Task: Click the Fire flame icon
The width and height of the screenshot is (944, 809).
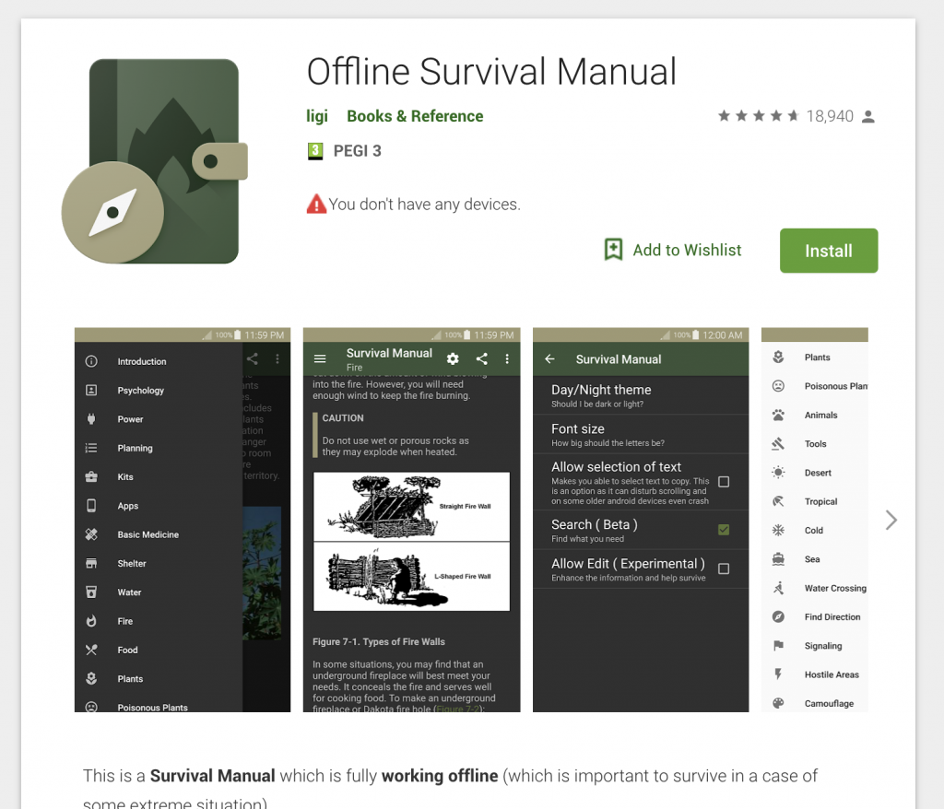Action: [91, 621]
